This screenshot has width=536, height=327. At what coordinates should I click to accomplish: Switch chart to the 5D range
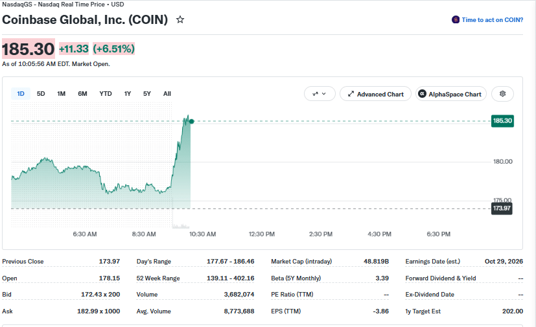click(41, 94)
